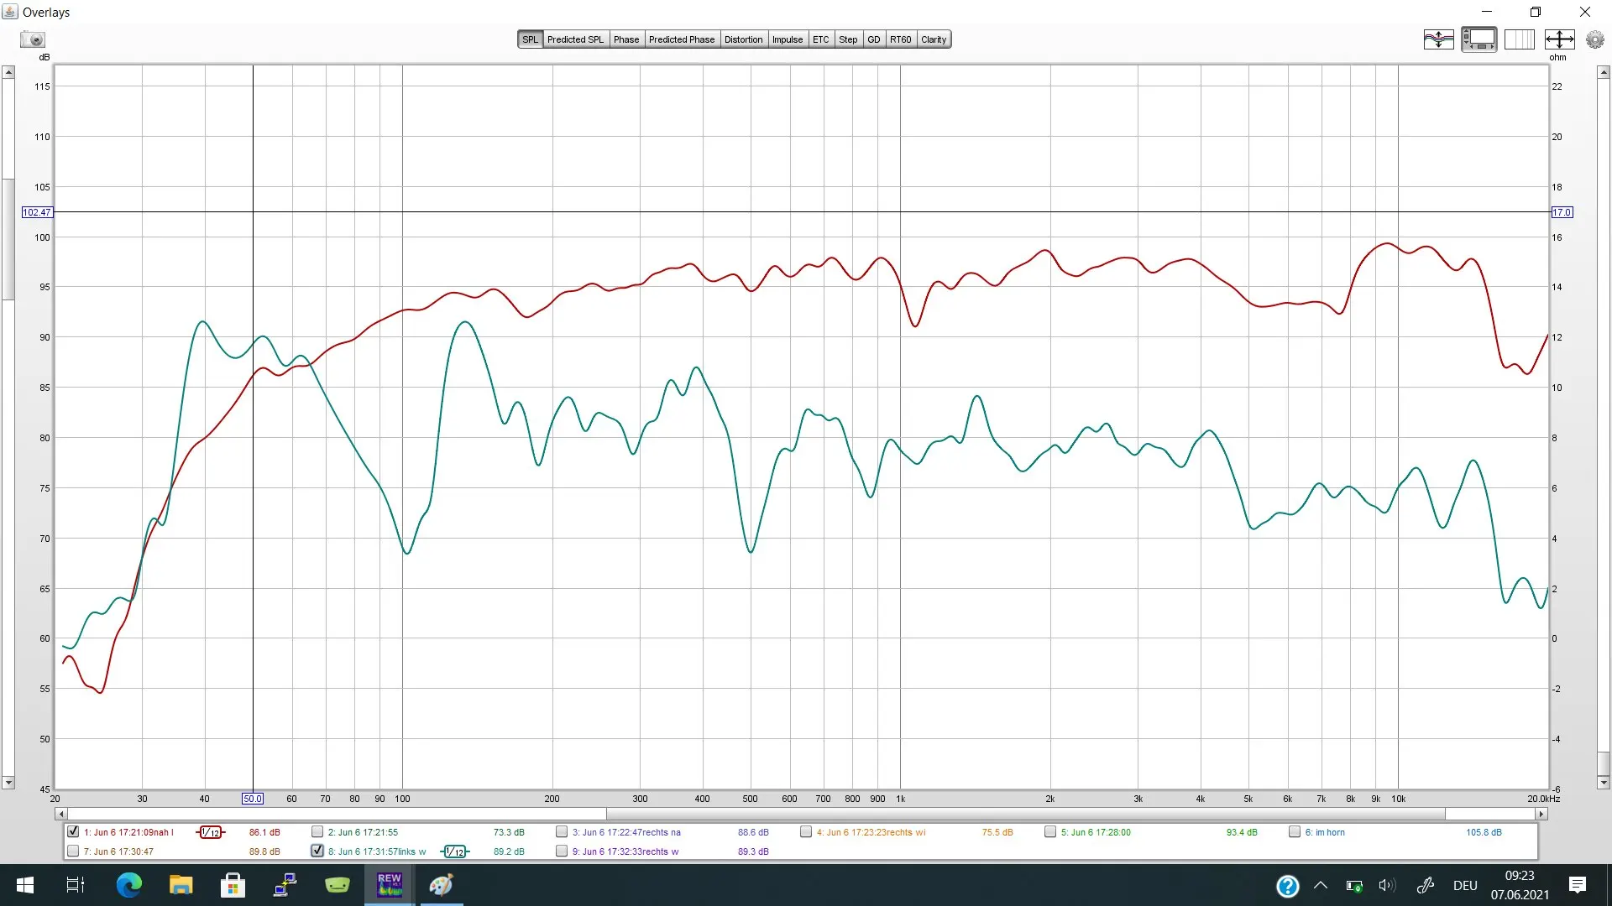1612x906 pixels.
Task: Click the horizontal frequency scrollbar thumb
Action: pos(1024,814)
